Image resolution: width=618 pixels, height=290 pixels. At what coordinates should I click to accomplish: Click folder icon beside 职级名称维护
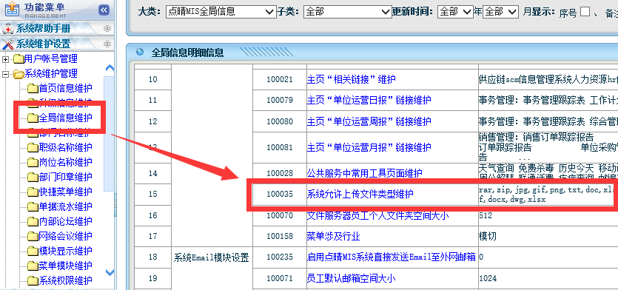click(33, 148)
